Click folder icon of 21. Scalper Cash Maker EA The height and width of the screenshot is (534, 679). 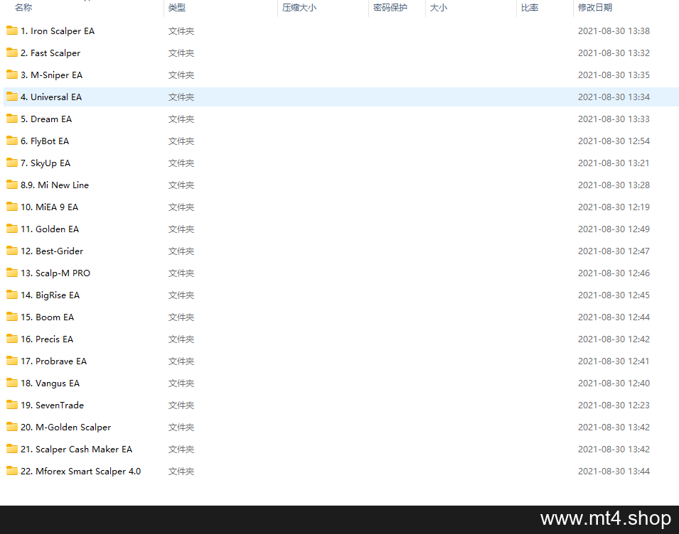click(x=12, y=449)
